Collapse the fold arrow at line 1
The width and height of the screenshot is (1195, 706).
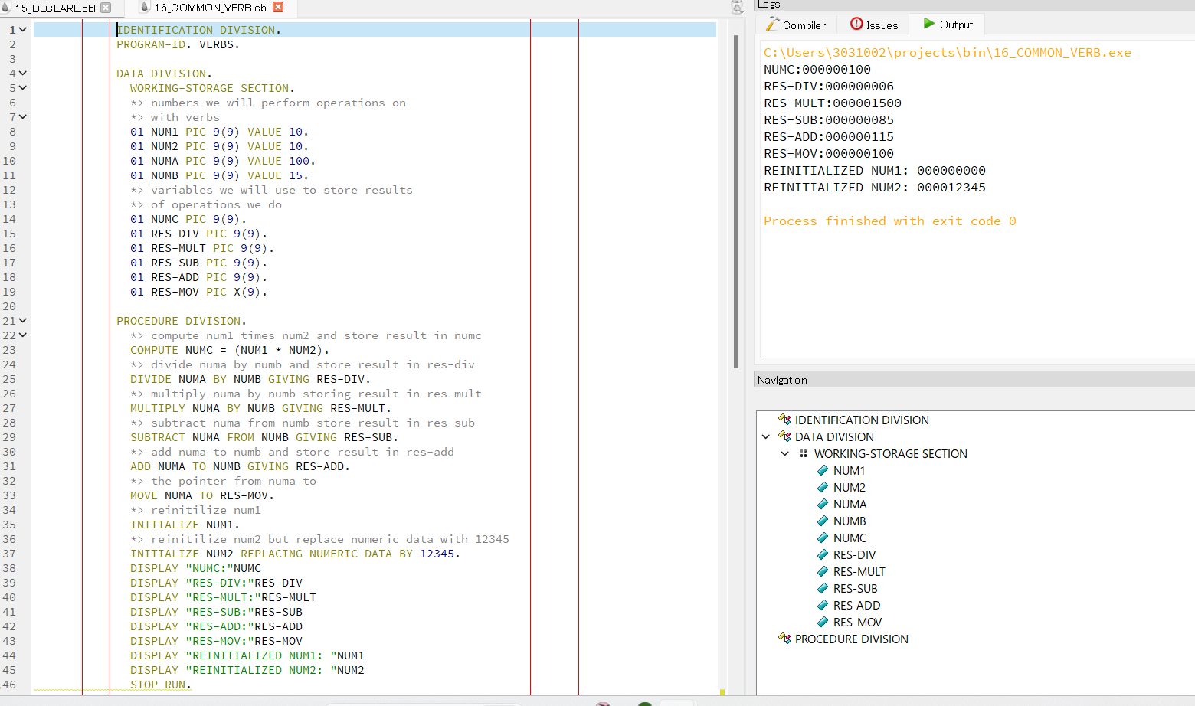[23, 30]
